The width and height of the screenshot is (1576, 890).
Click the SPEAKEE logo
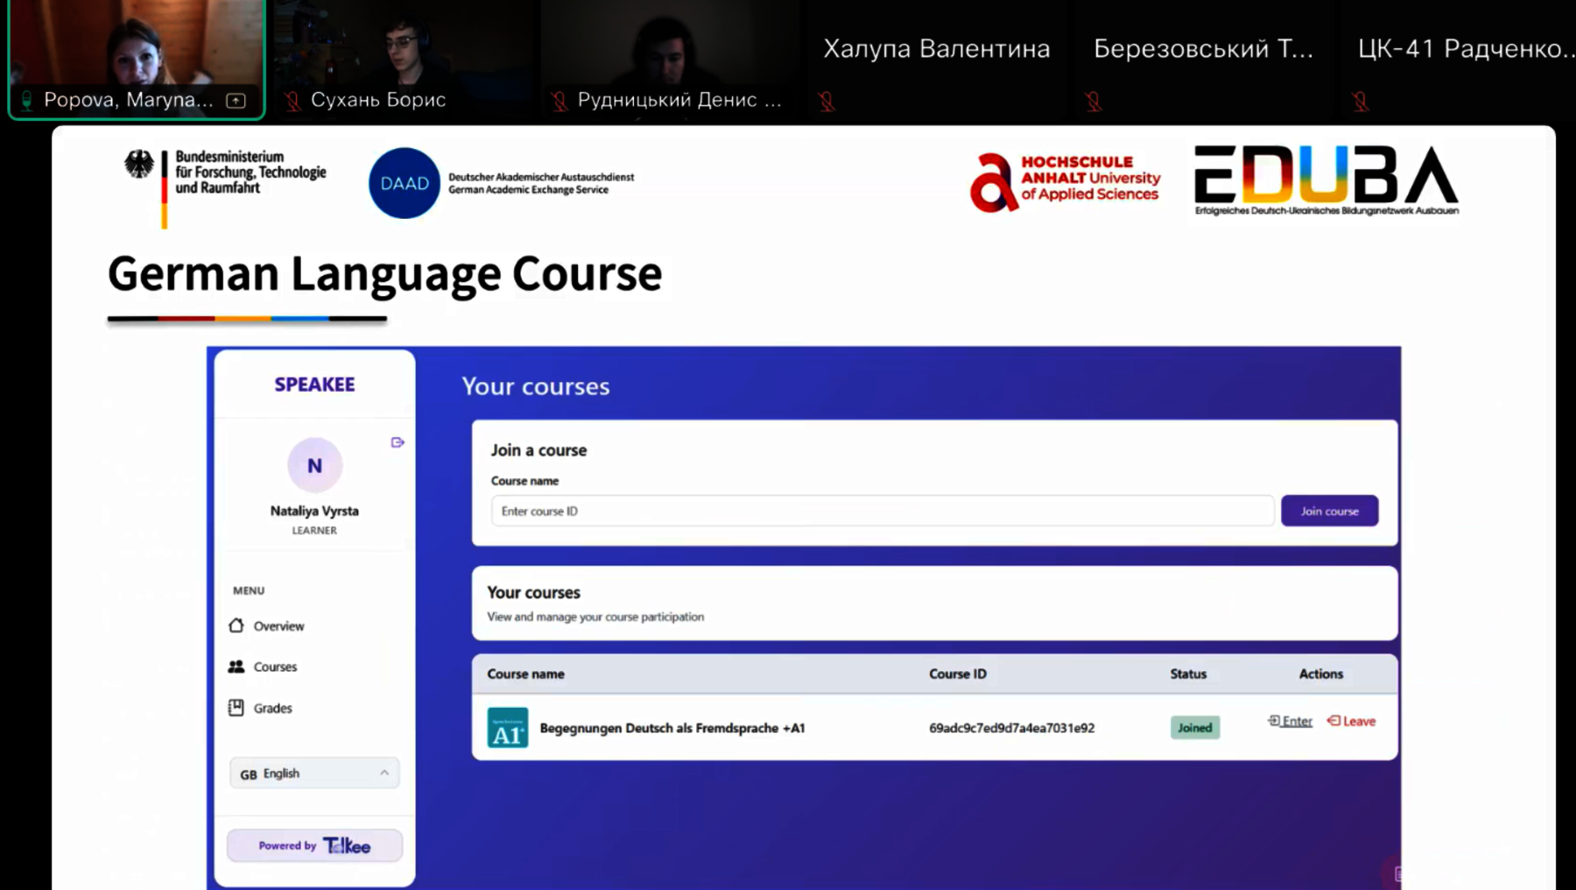[314, 384]
